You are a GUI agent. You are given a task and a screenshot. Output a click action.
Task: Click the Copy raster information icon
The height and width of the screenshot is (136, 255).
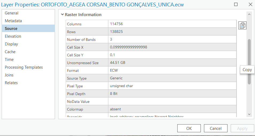(x=242, y=25)
